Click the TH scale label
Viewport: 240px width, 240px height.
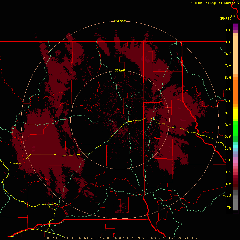tap(229, 208)
